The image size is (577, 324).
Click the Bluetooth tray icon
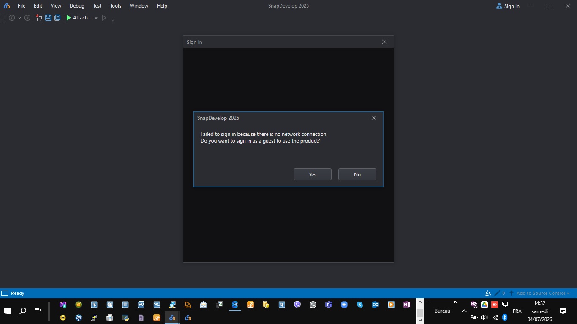(x=504, y=317)
